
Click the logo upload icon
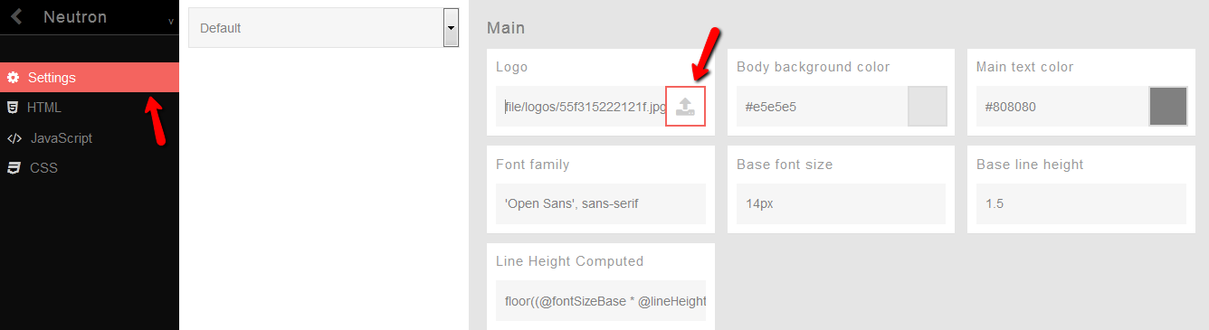click(685, 106)
